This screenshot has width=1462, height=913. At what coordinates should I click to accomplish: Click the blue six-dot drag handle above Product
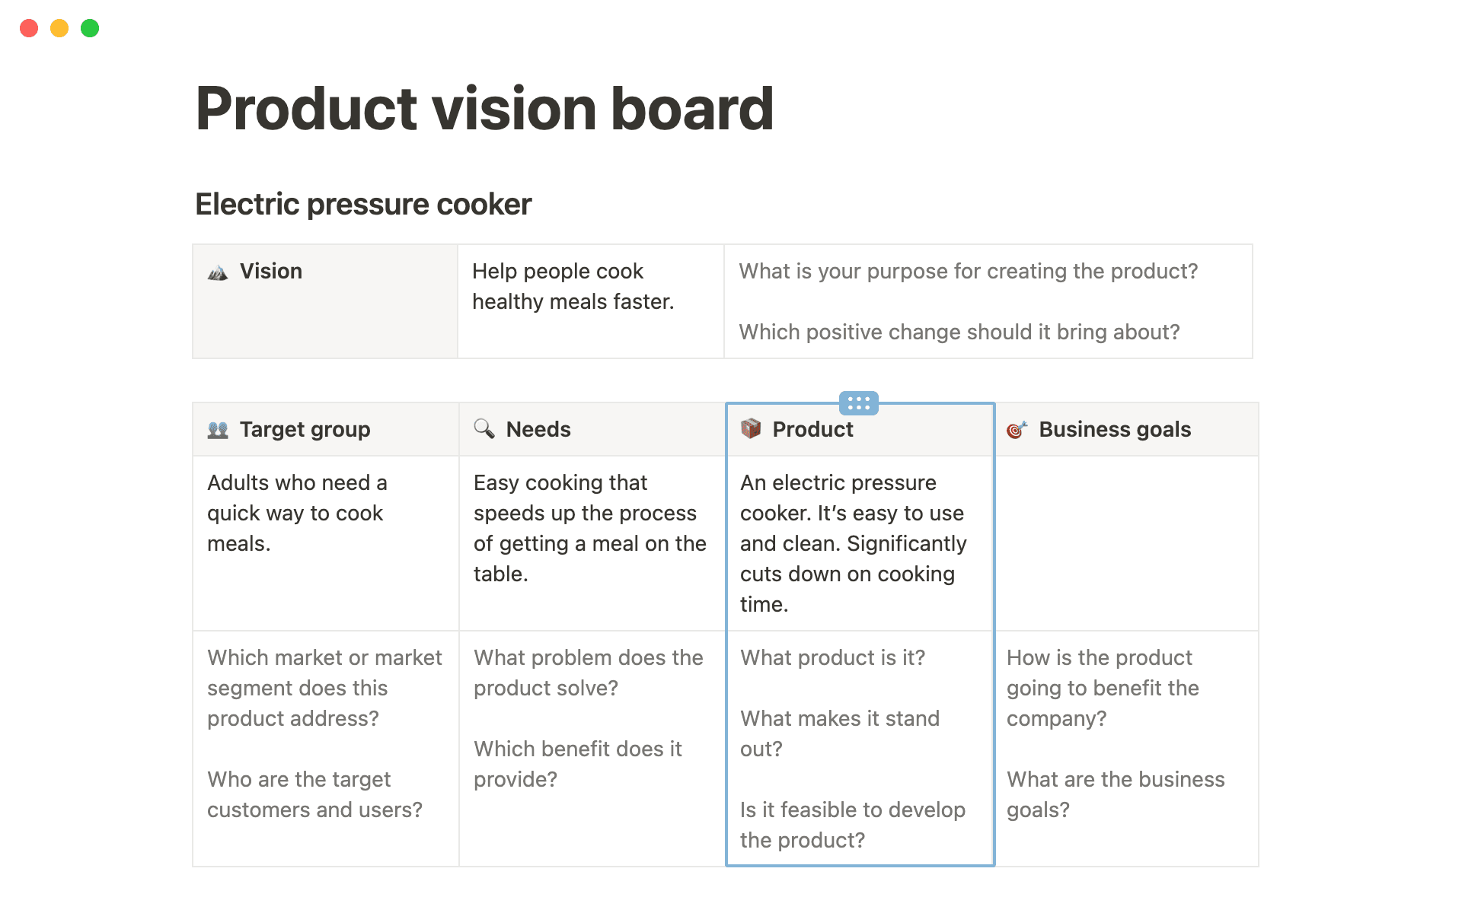tap(859, 403)
